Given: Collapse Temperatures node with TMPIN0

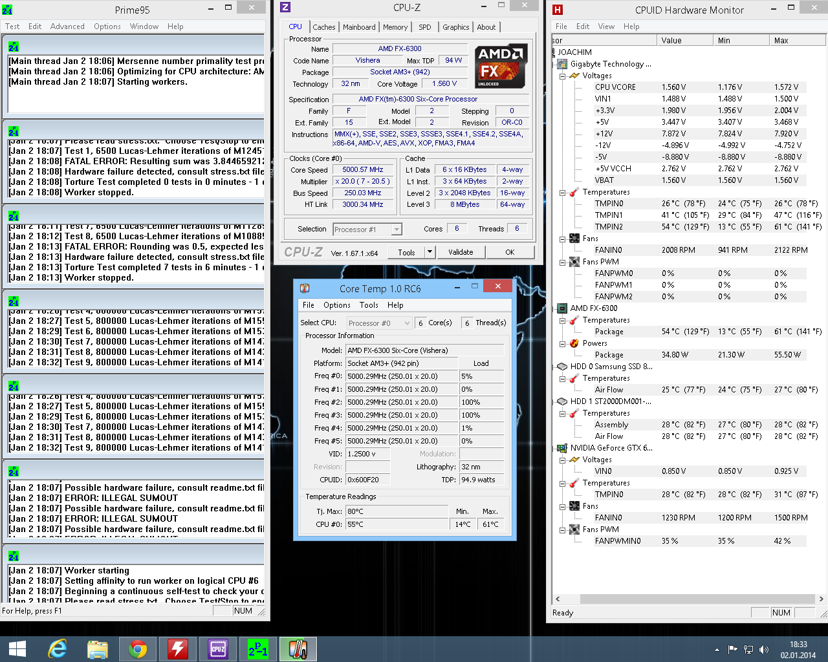Looking at the screenshot, I should click(563, 192).
